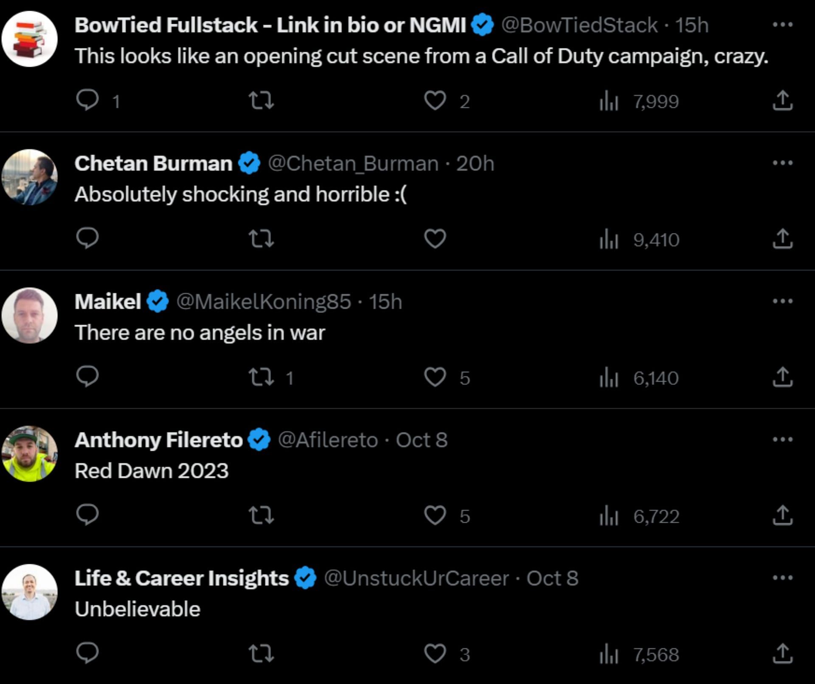The height and width of the screenshot is (684, 815).
Task: Click Anthony Filereto's avatar
Action: point(29,453)
